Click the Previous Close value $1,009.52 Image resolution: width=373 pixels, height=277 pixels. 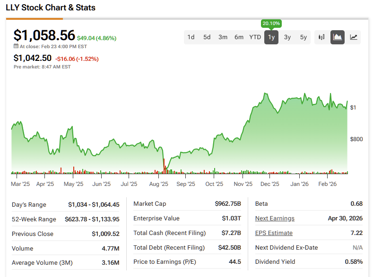click(105, 234)
